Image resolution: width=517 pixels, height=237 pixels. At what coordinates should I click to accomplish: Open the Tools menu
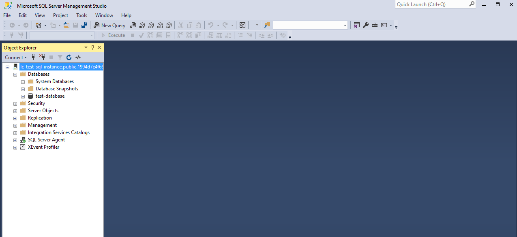pyautogui.click(x=82, y=15)
